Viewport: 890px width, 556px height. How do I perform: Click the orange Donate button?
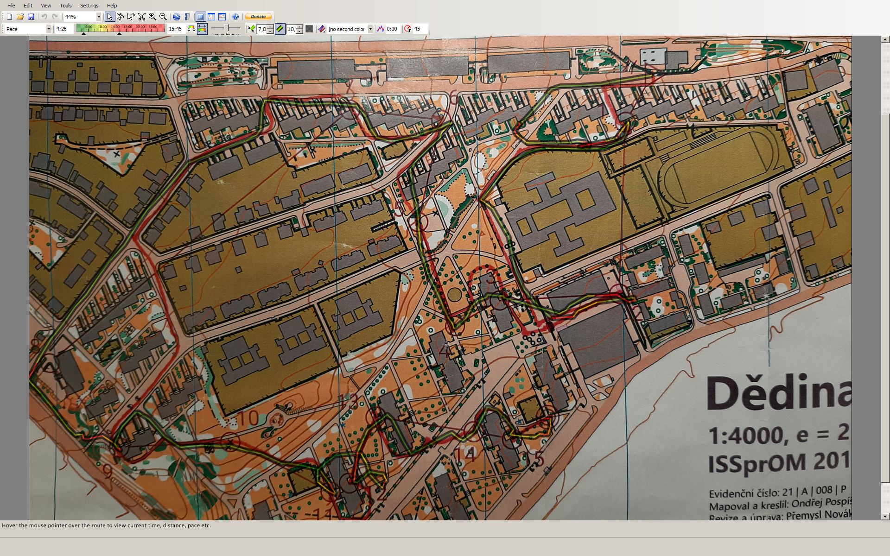pyautogui.click(x=258, y=17)
